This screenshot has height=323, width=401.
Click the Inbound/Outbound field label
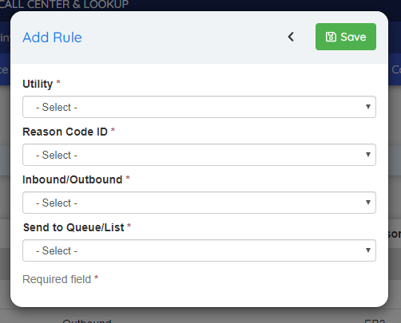pos(73,179)
